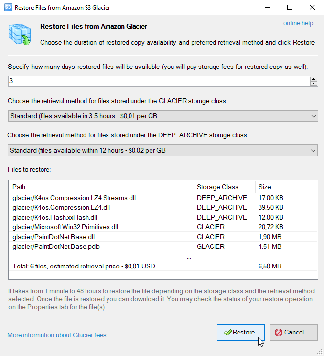Maximize the Restore Files window
The image size is (324, 356).
point(290,7)
